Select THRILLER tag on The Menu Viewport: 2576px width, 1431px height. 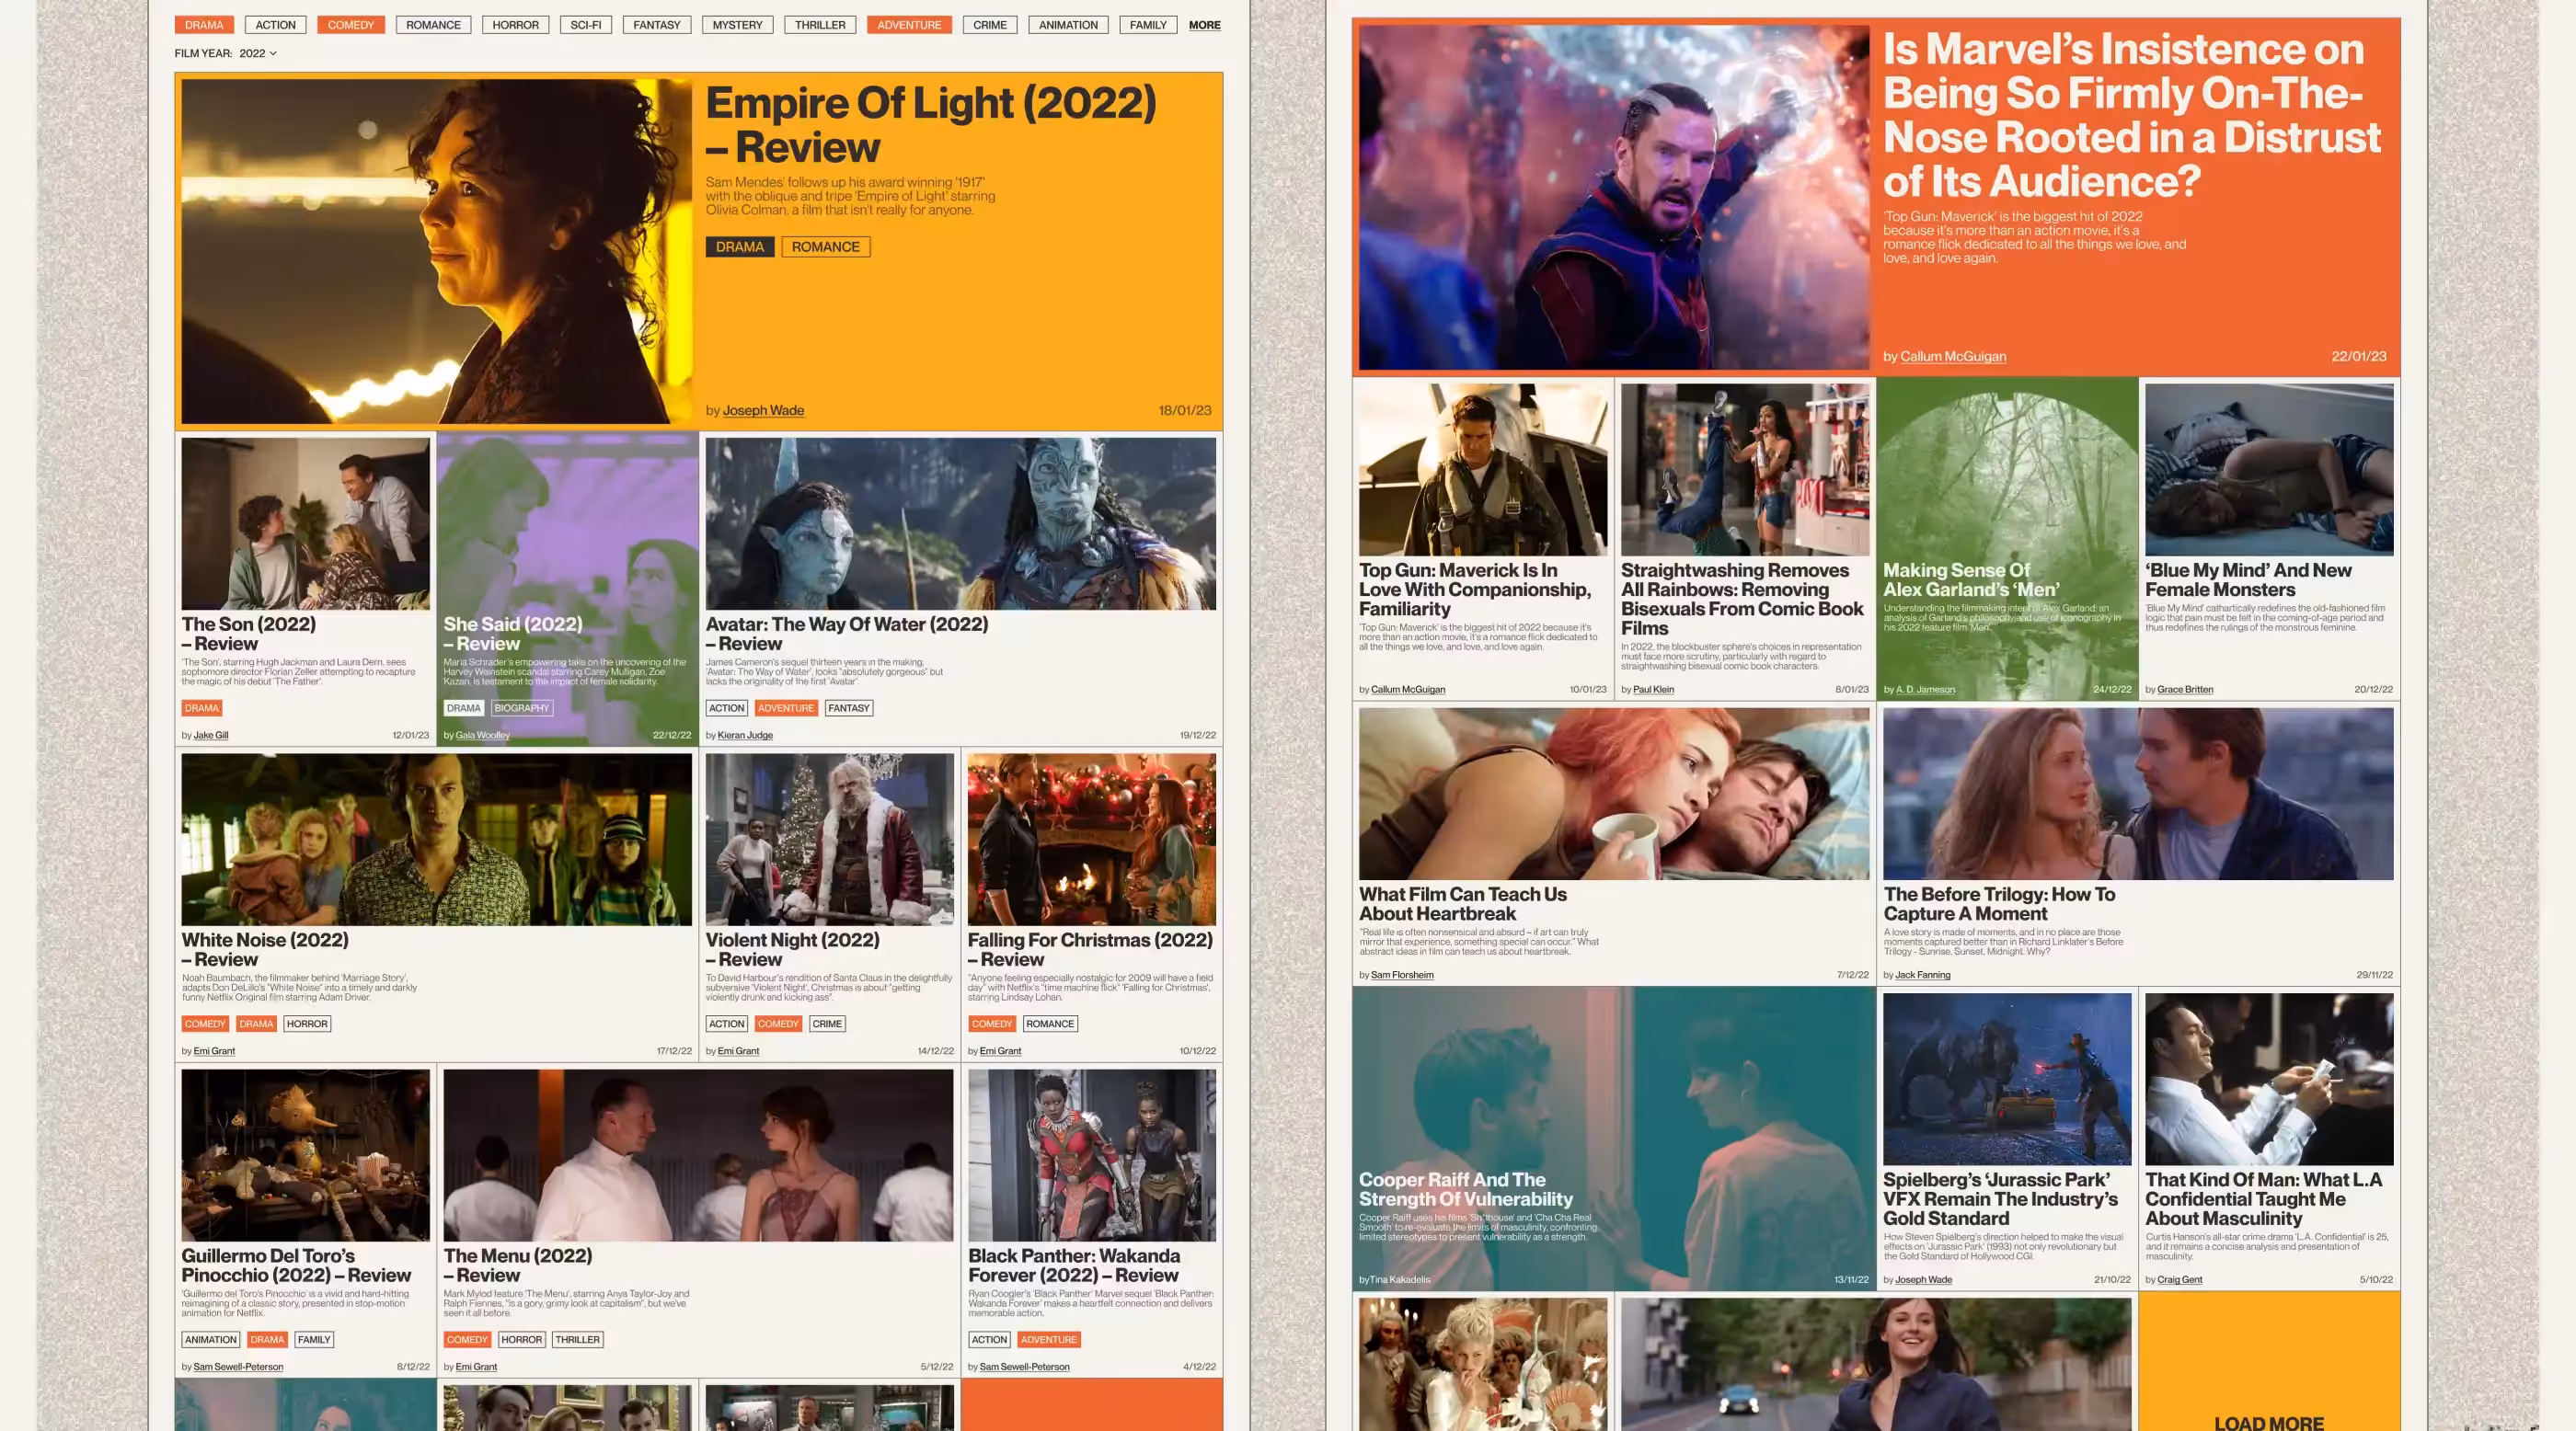(x=578, y=1340)
